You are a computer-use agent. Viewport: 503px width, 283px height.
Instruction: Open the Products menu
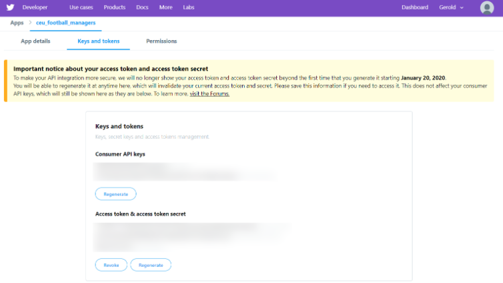coord(115,7)
